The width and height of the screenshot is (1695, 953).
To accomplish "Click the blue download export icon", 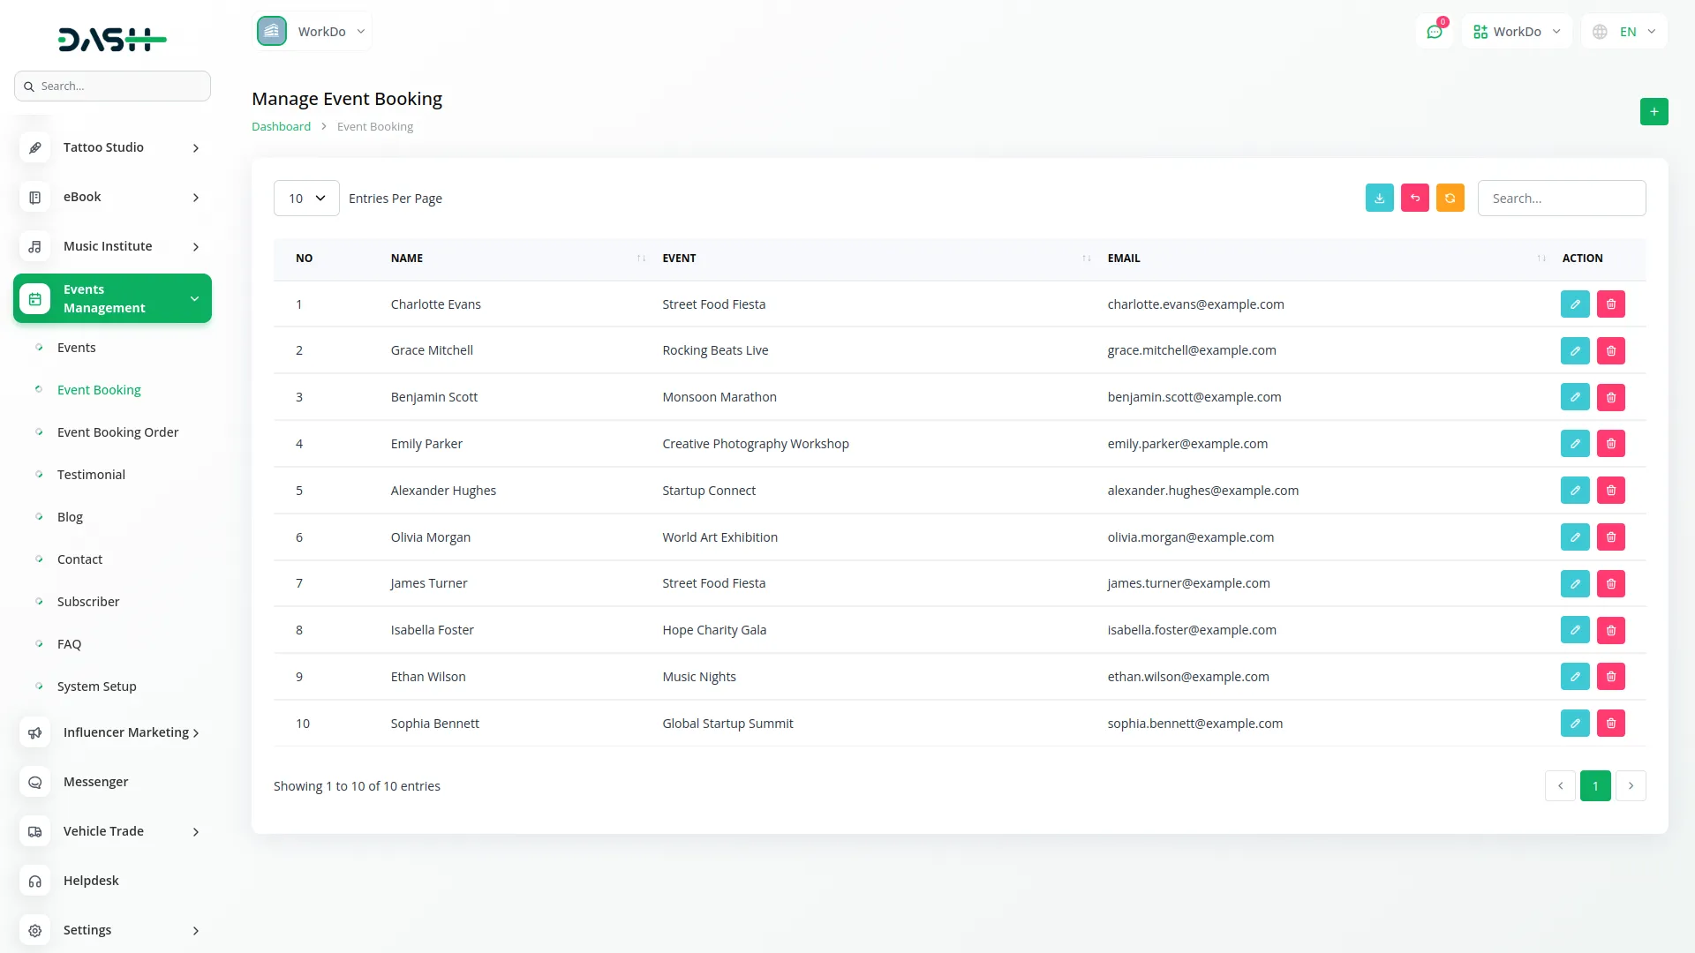I will click(x=1379, y=199).
